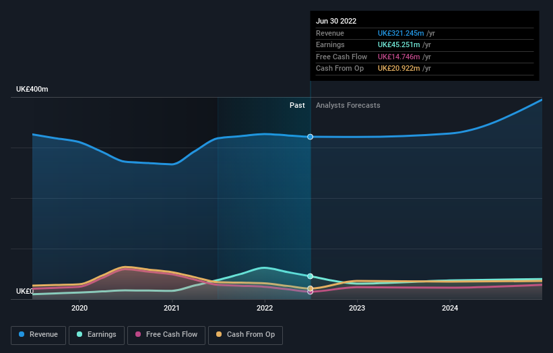Click the 2020 x-axis label

coord(79,308)
